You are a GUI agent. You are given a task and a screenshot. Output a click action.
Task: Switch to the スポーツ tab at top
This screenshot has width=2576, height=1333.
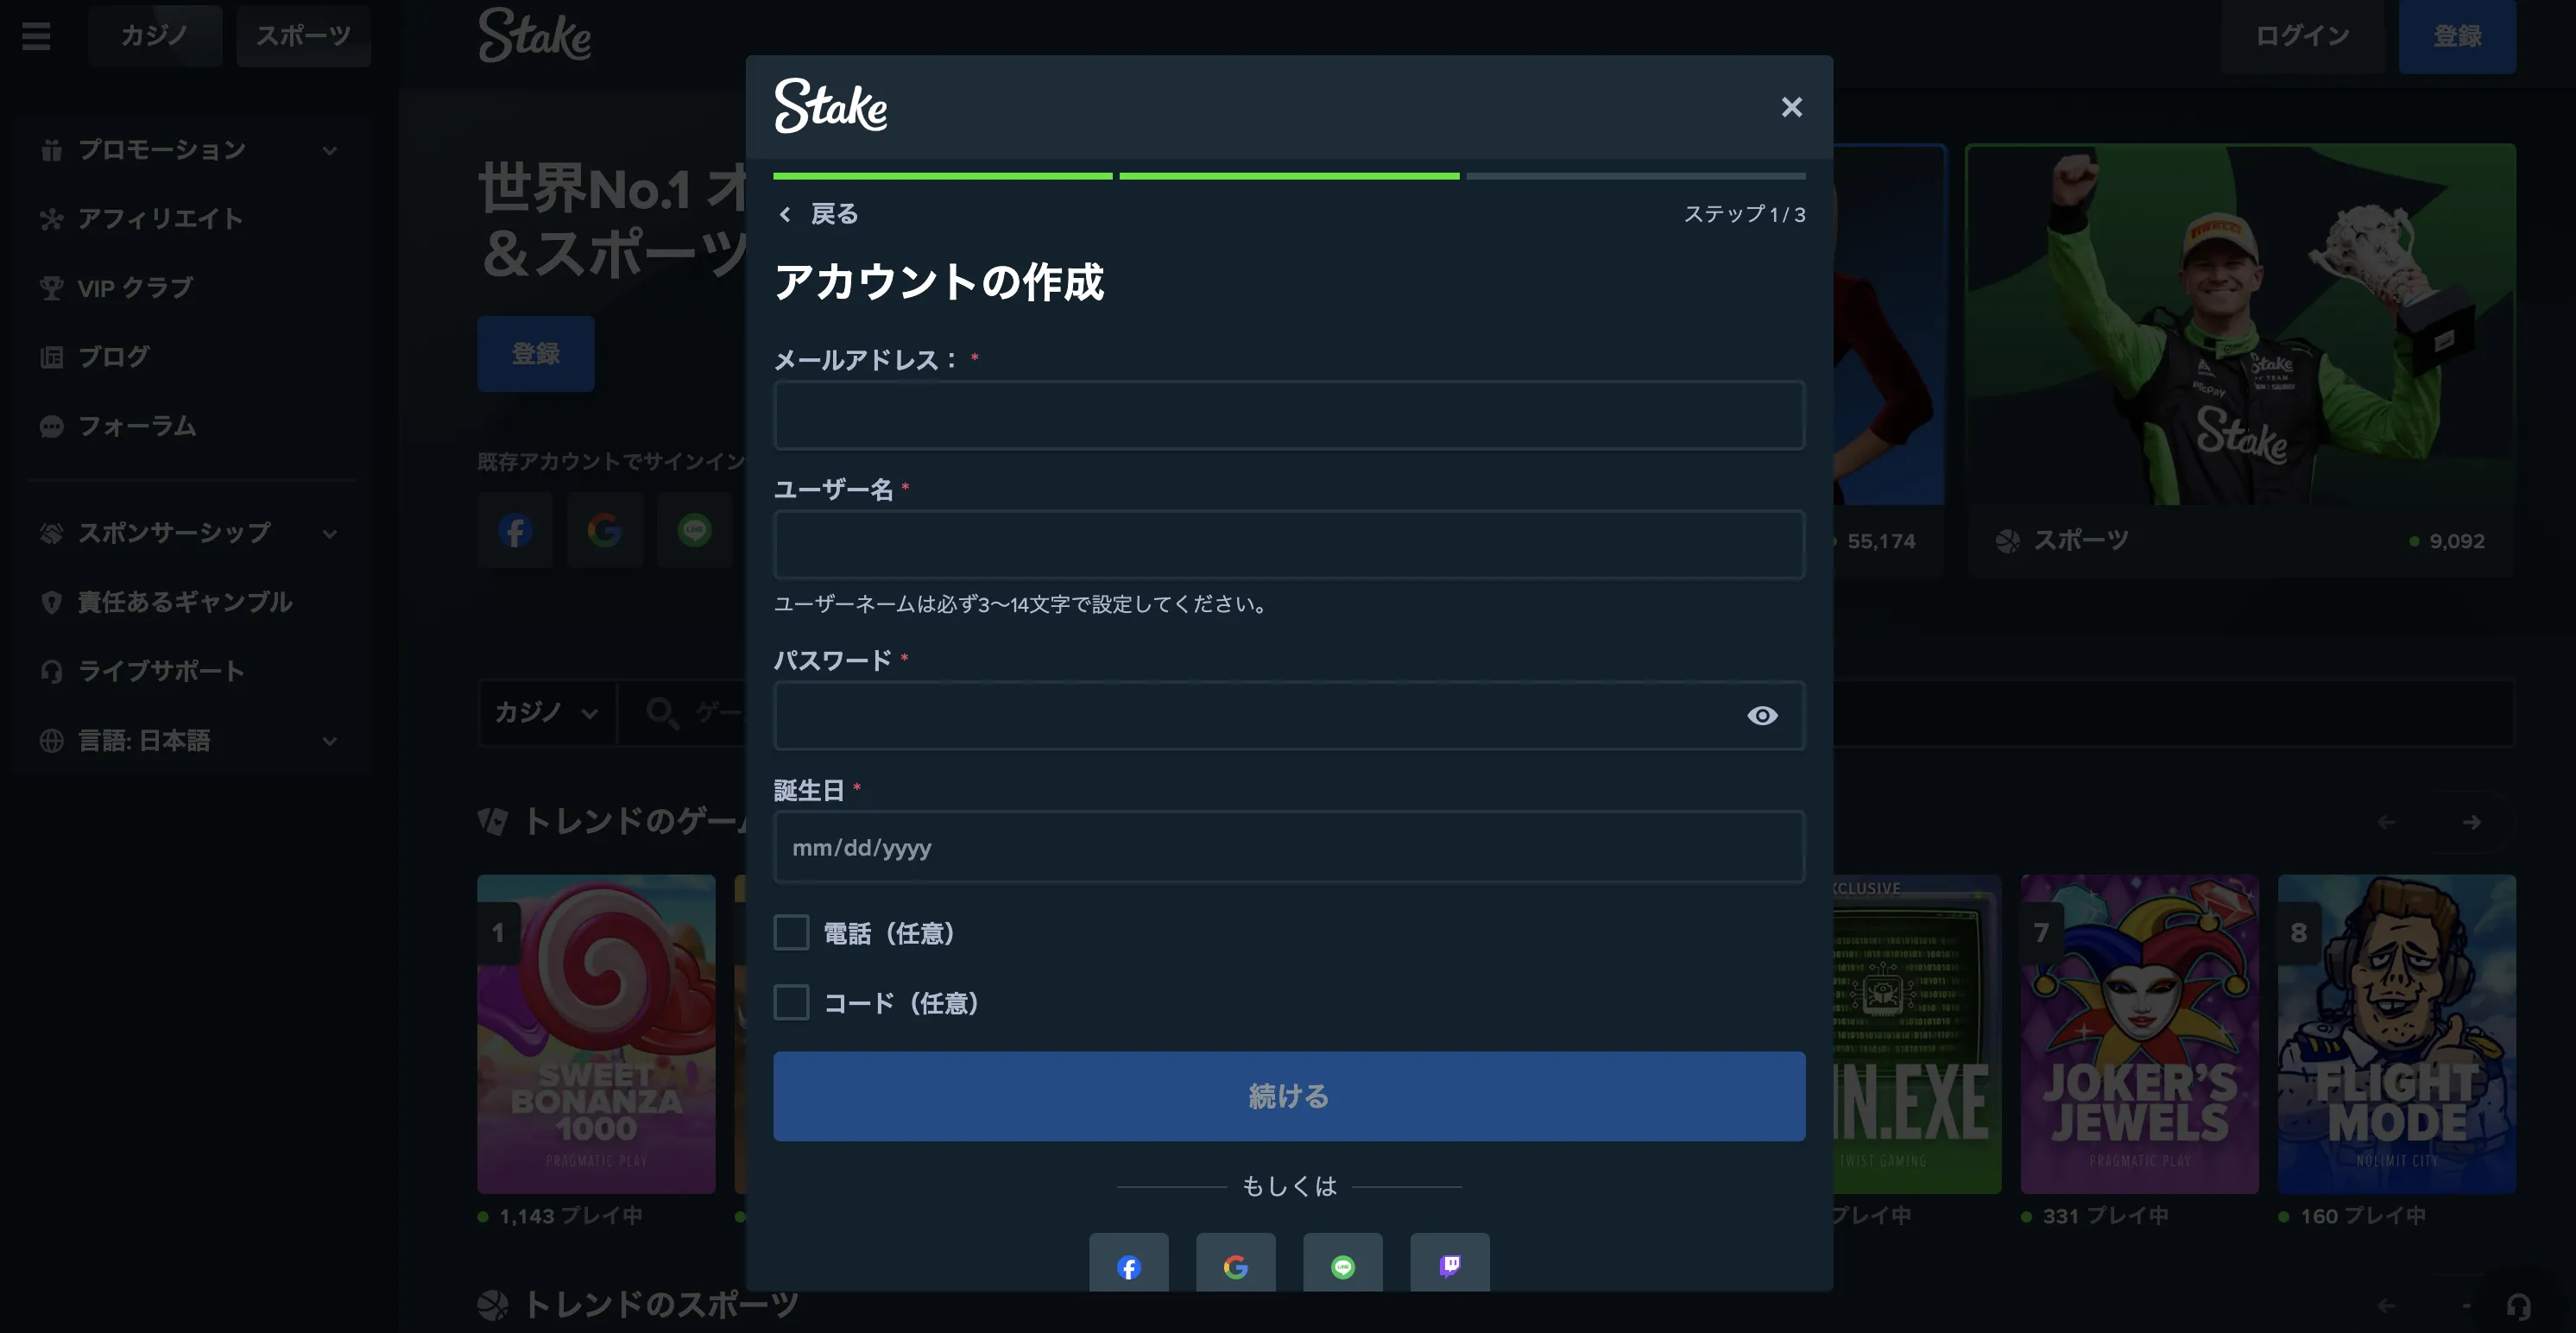tap(303, 36)
